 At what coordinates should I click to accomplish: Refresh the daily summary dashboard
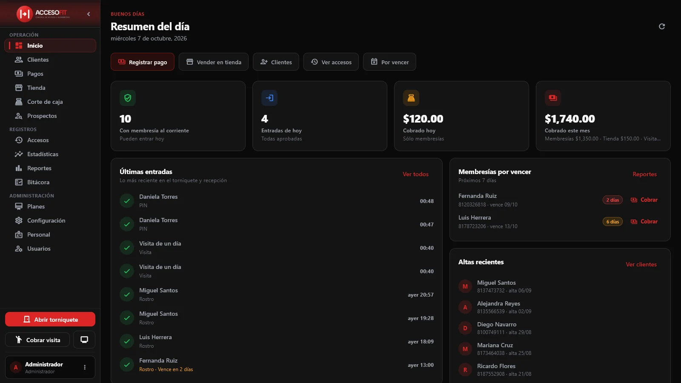tap(662, 26)
